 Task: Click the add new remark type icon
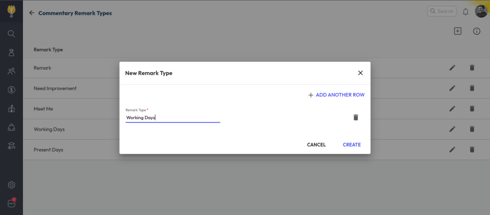[457, 31]
